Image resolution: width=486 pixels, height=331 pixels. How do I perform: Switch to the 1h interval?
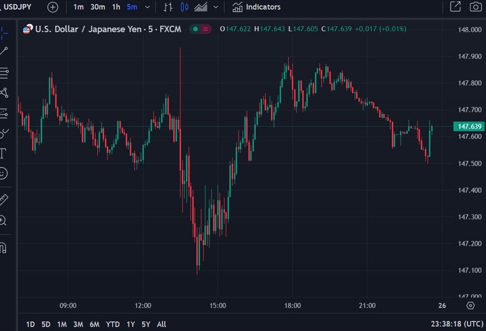coord(116,7)
